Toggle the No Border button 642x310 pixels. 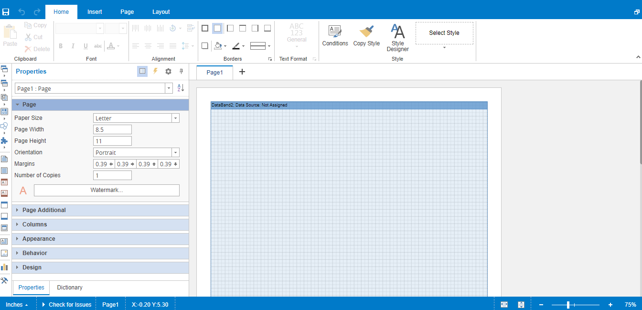[x=217, y=29]
